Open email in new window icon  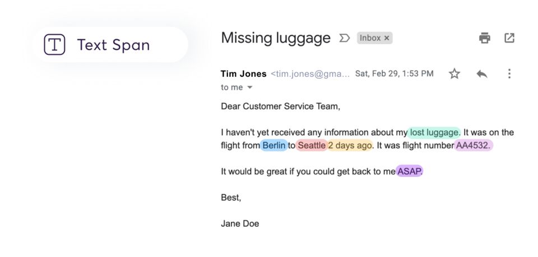point(509,38)
